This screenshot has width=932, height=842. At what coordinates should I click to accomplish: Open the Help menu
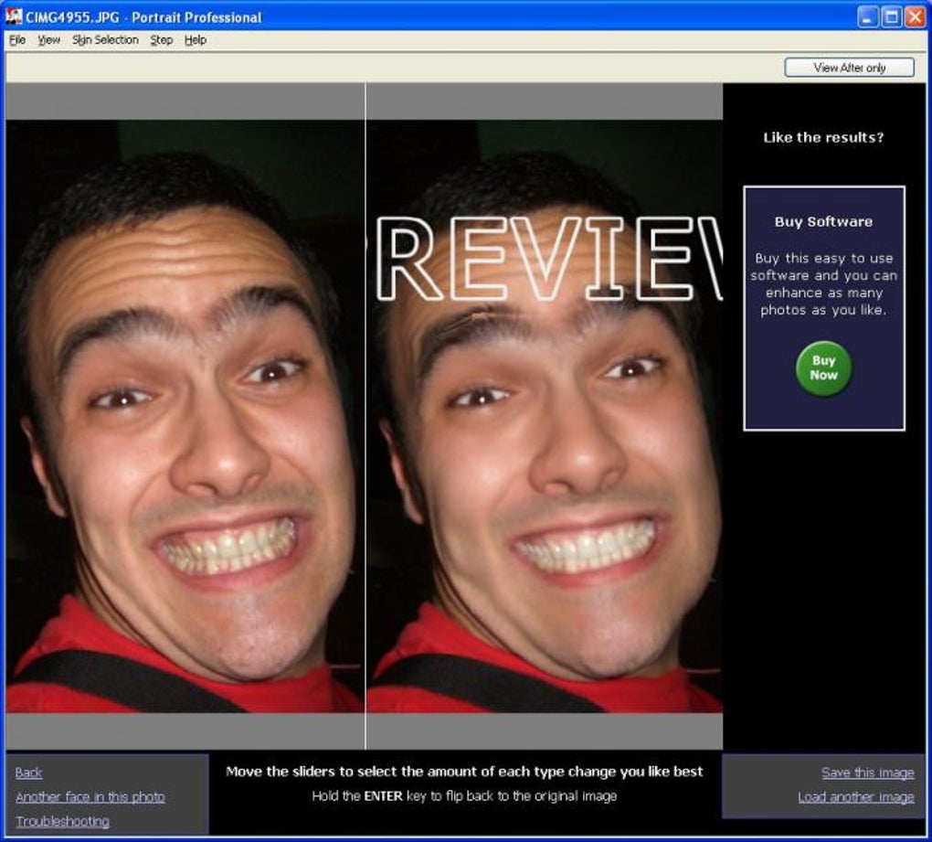pos(195,40)
